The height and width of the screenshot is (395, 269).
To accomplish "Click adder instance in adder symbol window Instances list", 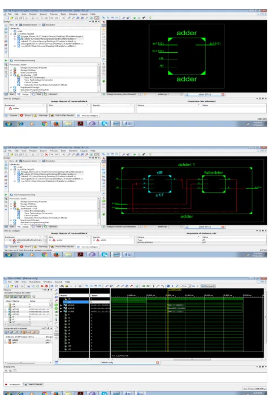I will point(14,108).
